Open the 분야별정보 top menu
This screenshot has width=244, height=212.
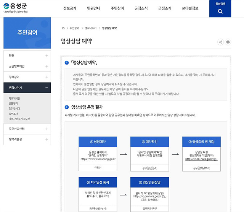click(x=190, y=8)
